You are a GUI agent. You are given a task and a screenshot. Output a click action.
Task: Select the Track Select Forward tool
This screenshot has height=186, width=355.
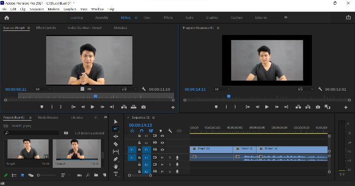tap(116, 129)
